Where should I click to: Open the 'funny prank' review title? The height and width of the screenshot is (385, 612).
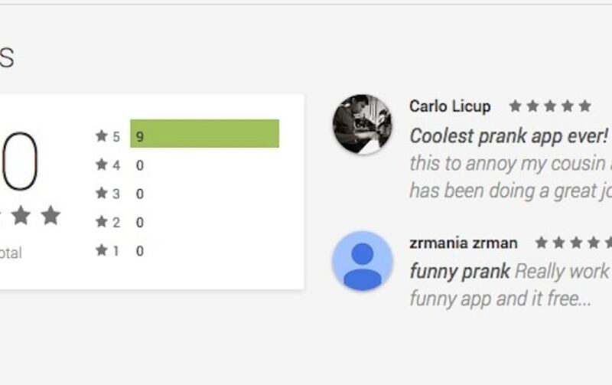(460, 272)
